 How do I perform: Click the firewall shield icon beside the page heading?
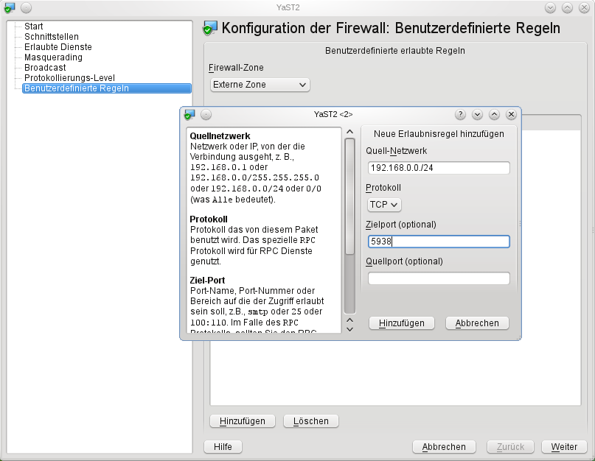[x=210, y=29]
